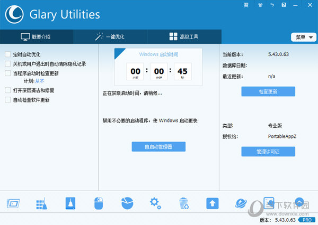Open the software update up-arrow icon
Screen dimensions: 318x225
tap(213, 203)
